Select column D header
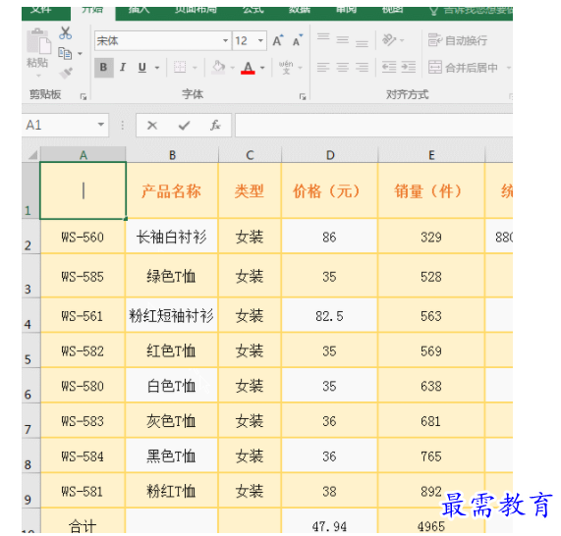 click(330, 155)
